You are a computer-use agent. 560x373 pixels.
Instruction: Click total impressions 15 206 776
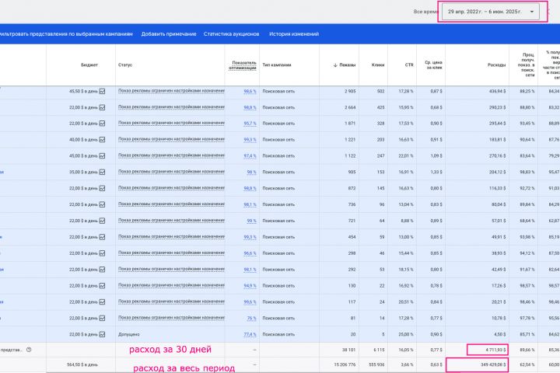(345, 364)
